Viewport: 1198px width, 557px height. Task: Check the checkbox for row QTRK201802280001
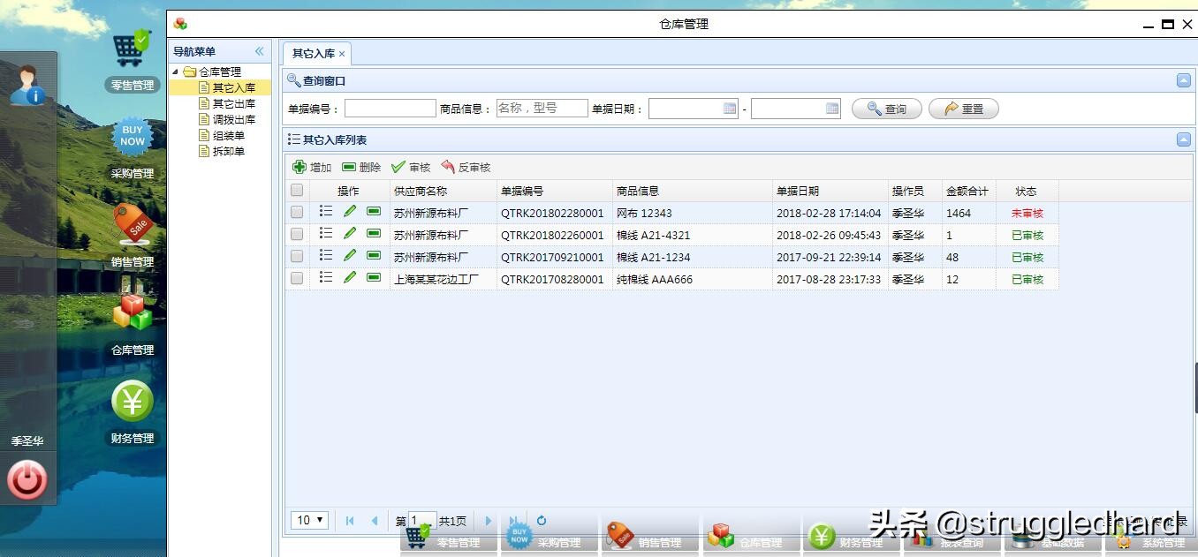(298, 211)
